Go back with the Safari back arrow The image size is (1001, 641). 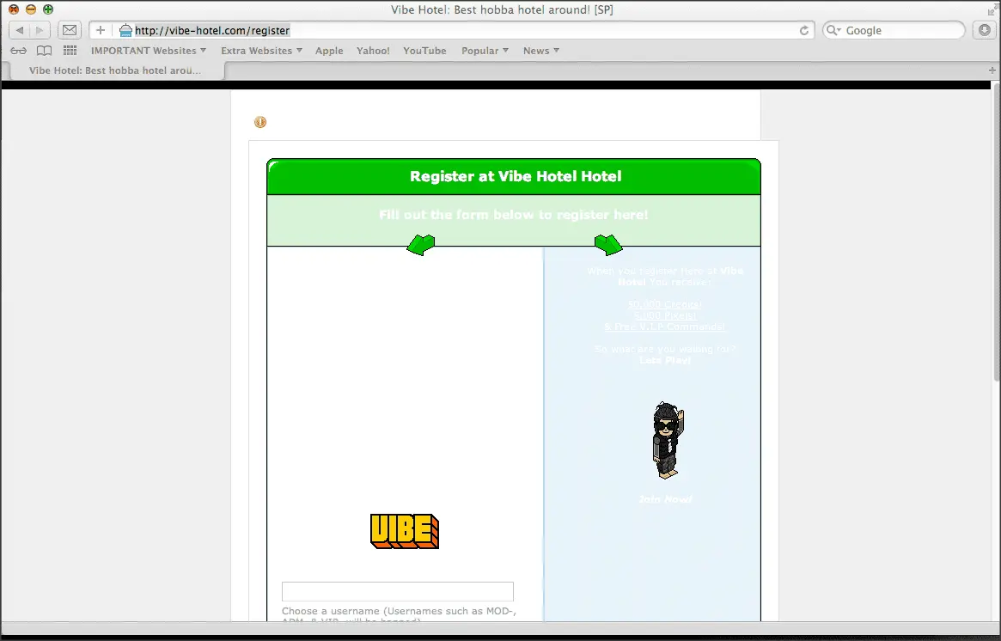[20, 30]
